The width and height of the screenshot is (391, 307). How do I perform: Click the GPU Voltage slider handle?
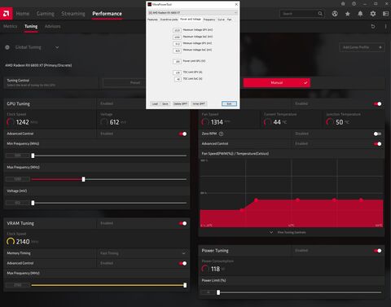coord(33,203)
